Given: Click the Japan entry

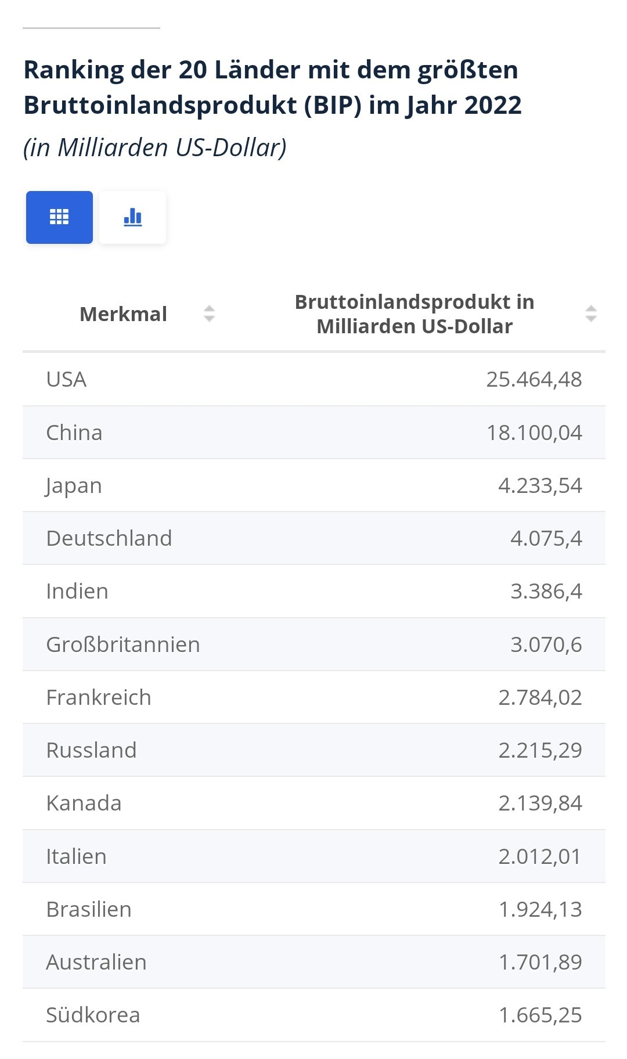Looking at the screenshot, I should pyautogui.click(x=314, y=485).
